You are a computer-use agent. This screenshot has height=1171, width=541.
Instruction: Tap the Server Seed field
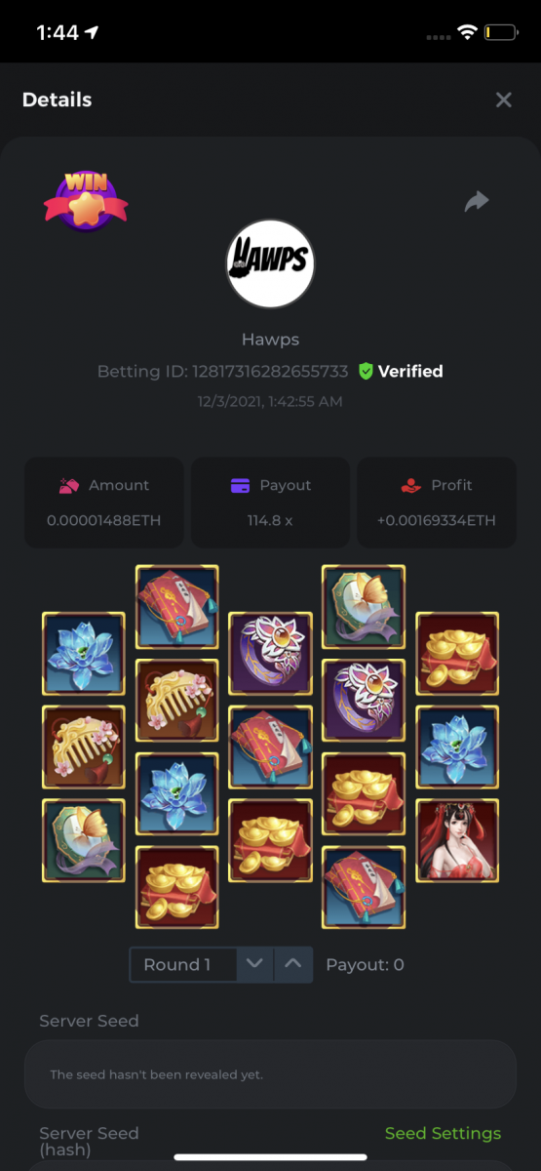click(270, 1073)
